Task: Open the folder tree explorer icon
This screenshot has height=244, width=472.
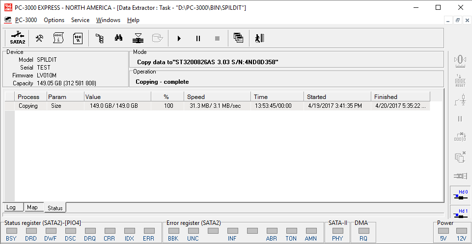Action: coord(100,38)
